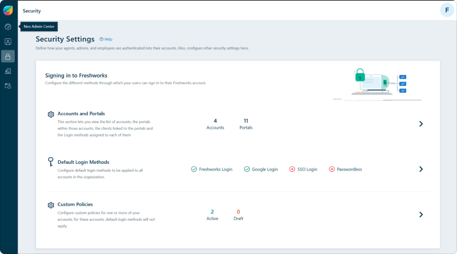
Task: Click the Security page title in header
Action: [32, 11]
